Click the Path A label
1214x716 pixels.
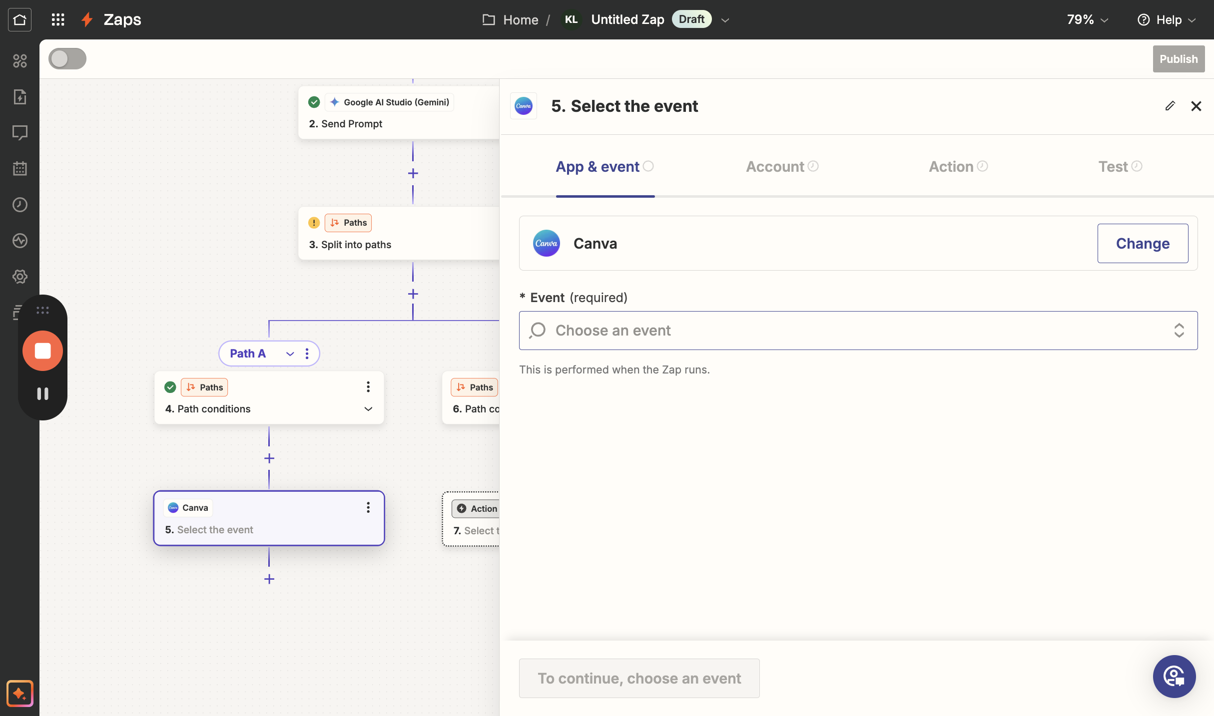click(x=248, y=354)
